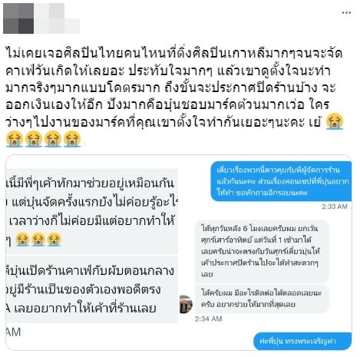
Task: Open the right attached chat screenshot
Action: coord(266,253)
